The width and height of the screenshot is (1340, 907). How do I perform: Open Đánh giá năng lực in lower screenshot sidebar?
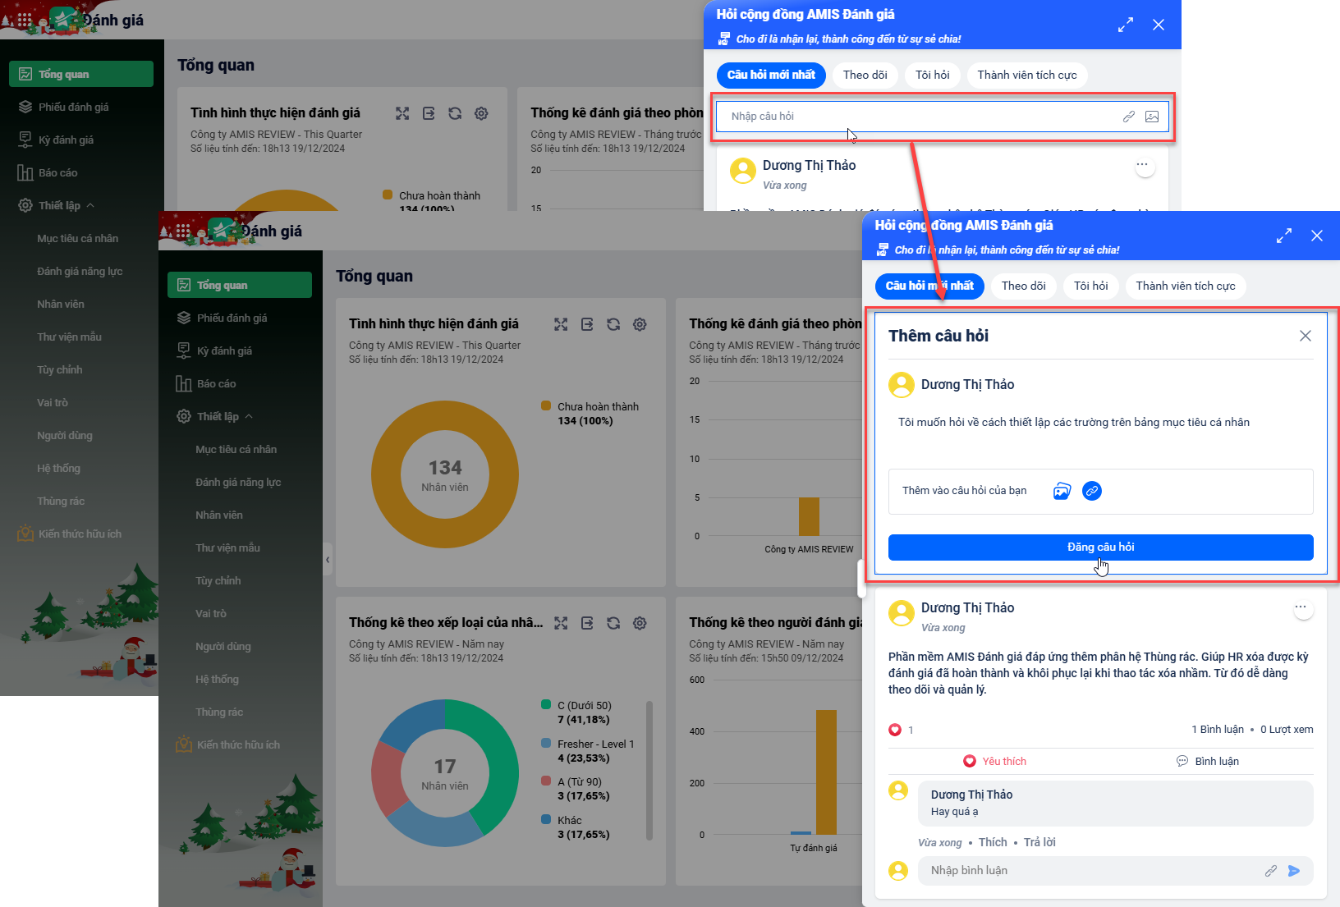coord(240,482)
